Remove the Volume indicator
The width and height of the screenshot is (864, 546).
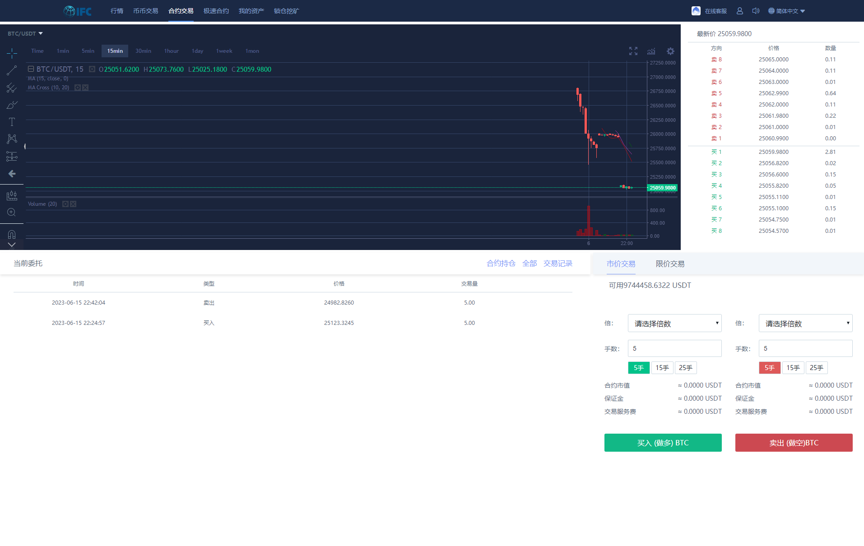[73, 204]
